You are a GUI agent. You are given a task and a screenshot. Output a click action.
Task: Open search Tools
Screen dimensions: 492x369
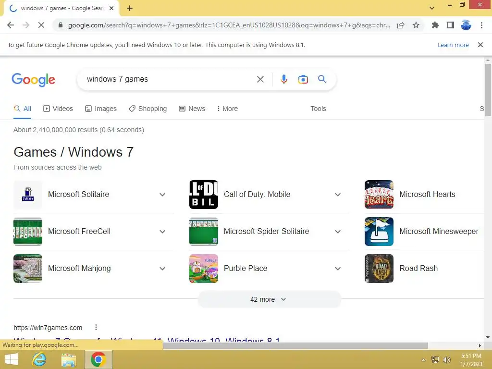(x=318, y=109)
